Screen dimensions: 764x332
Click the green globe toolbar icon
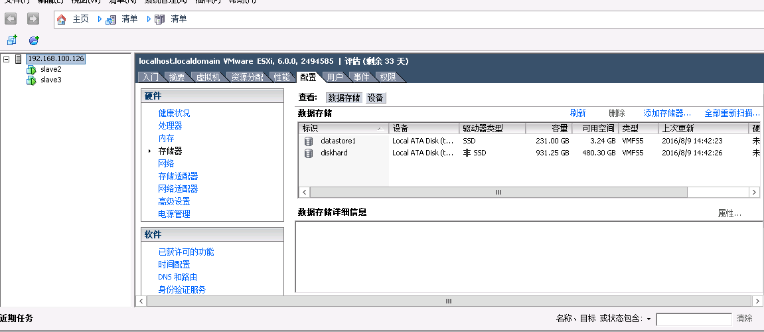[x=34, y=41]
